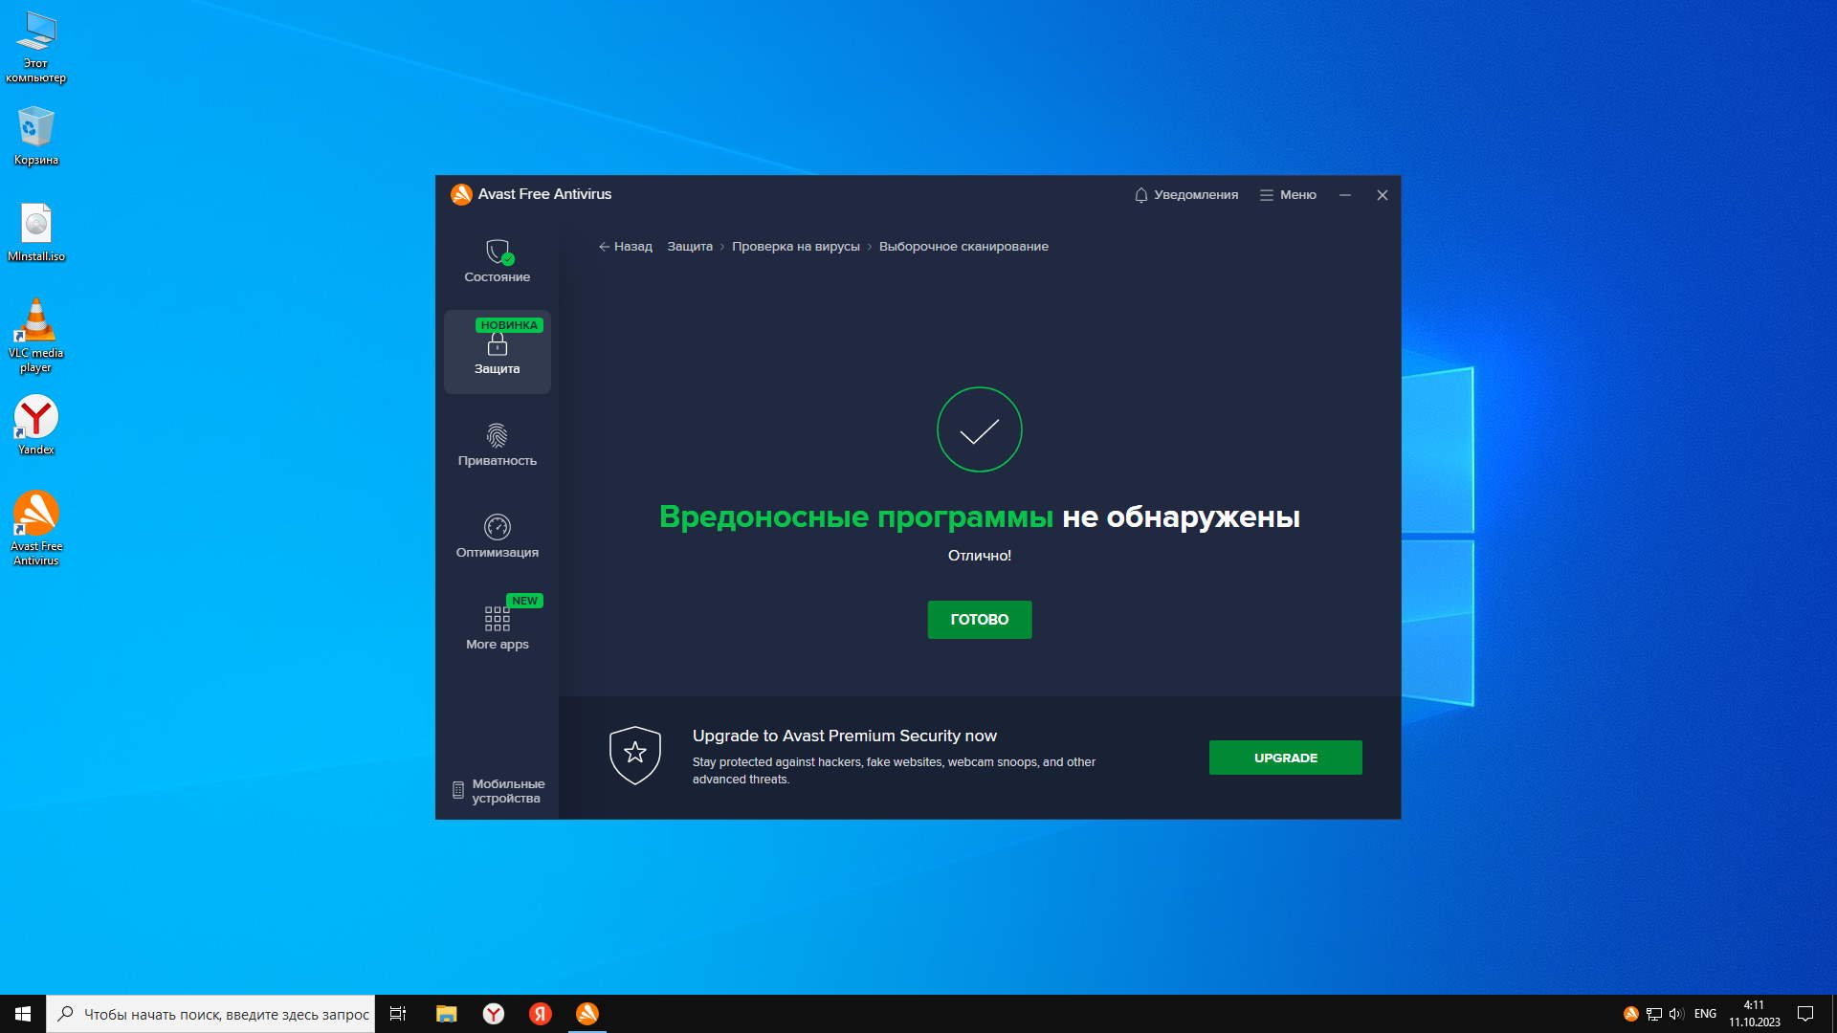The image size is (1837, 1033).
Task: Click Проверка на вирусы breadcrumb
Action: (795, 247)
